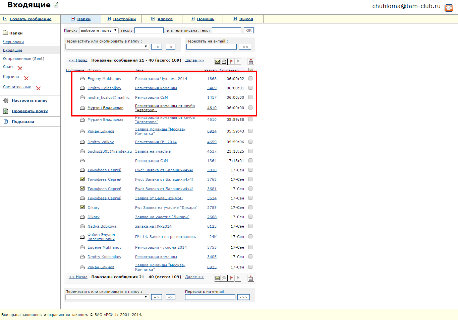This screenshot has height=320, width=458.
Task: Click the bottom grey flag icon
Action: pos(238,278)
